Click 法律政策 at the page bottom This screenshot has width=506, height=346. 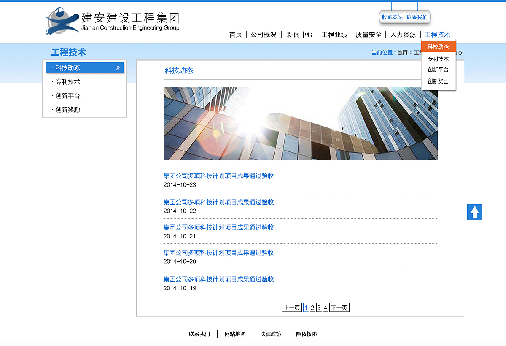click(270, 334)
